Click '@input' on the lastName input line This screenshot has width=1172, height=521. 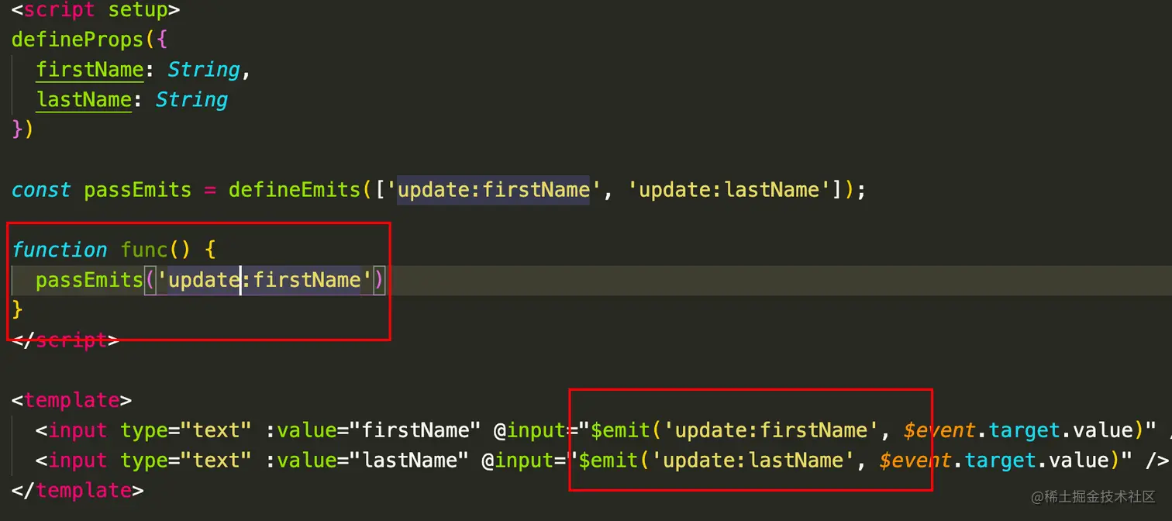click(x=517, y=461)
